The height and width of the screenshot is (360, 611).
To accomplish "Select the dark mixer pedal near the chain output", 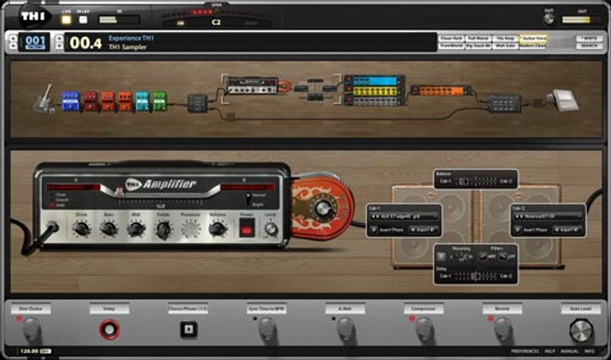I will click(x=504, y=103).
